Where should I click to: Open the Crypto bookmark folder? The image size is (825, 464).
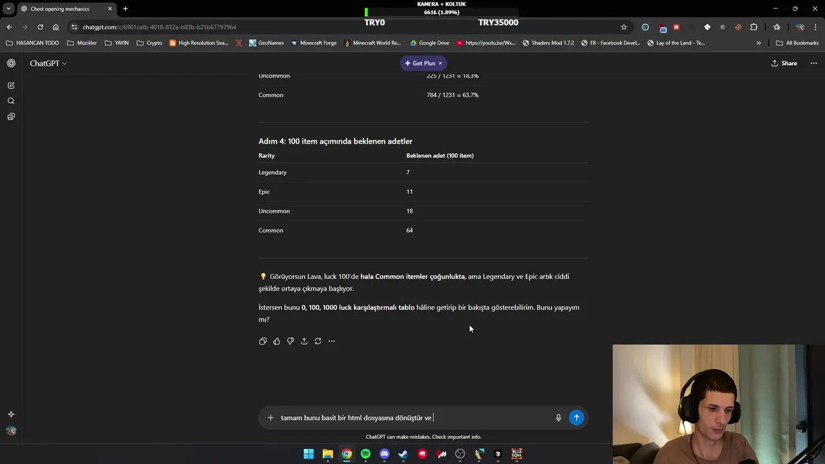[x=150, y=43]
